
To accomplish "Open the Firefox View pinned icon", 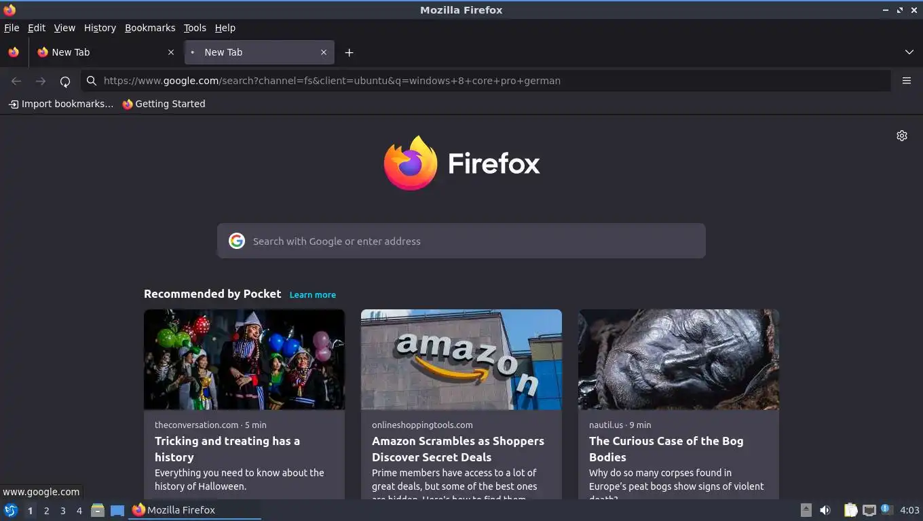I will click(14, 52).
